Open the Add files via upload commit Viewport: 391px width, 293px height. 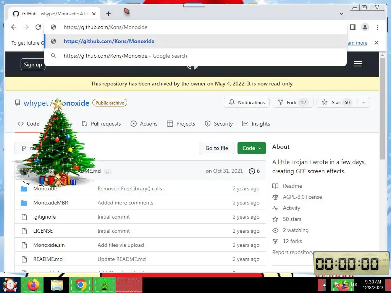pyautogui.click(x=121, y=245)
